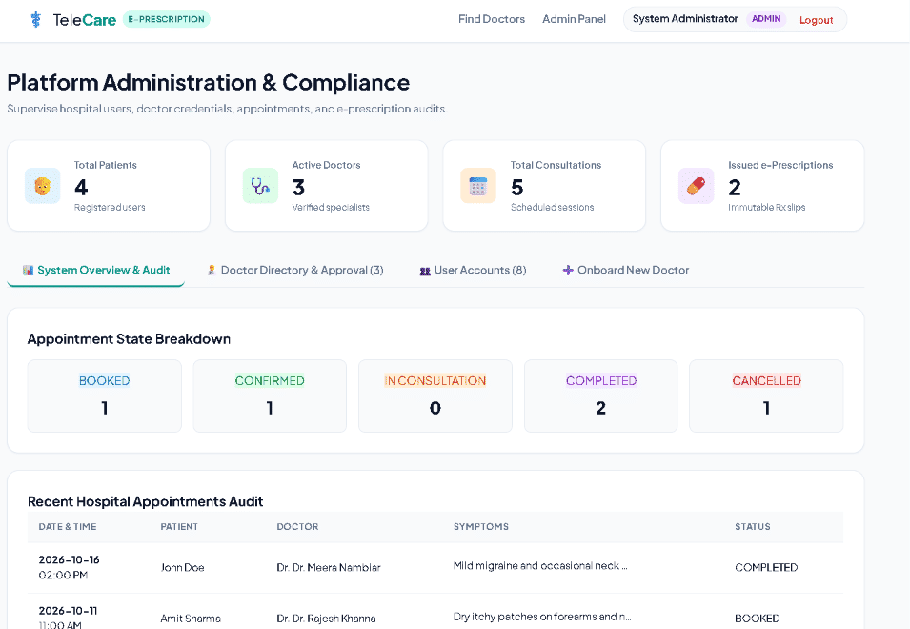
Task: Select the CANCELLED status card
Action: tap(766, 396)
